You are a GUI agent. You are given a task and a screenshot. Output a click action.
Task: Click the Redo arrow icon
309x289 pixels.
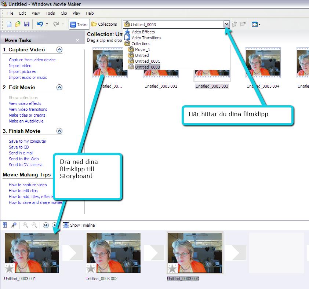click(x=56, y=24)
